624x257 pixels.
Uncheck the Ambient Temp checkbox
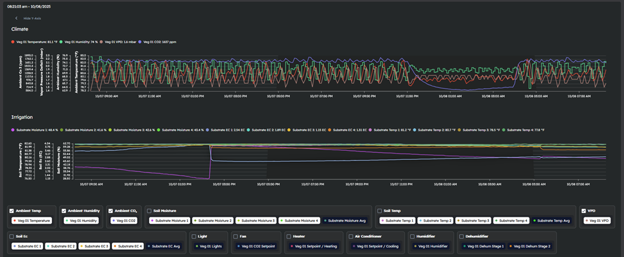(x=12, y=210)
